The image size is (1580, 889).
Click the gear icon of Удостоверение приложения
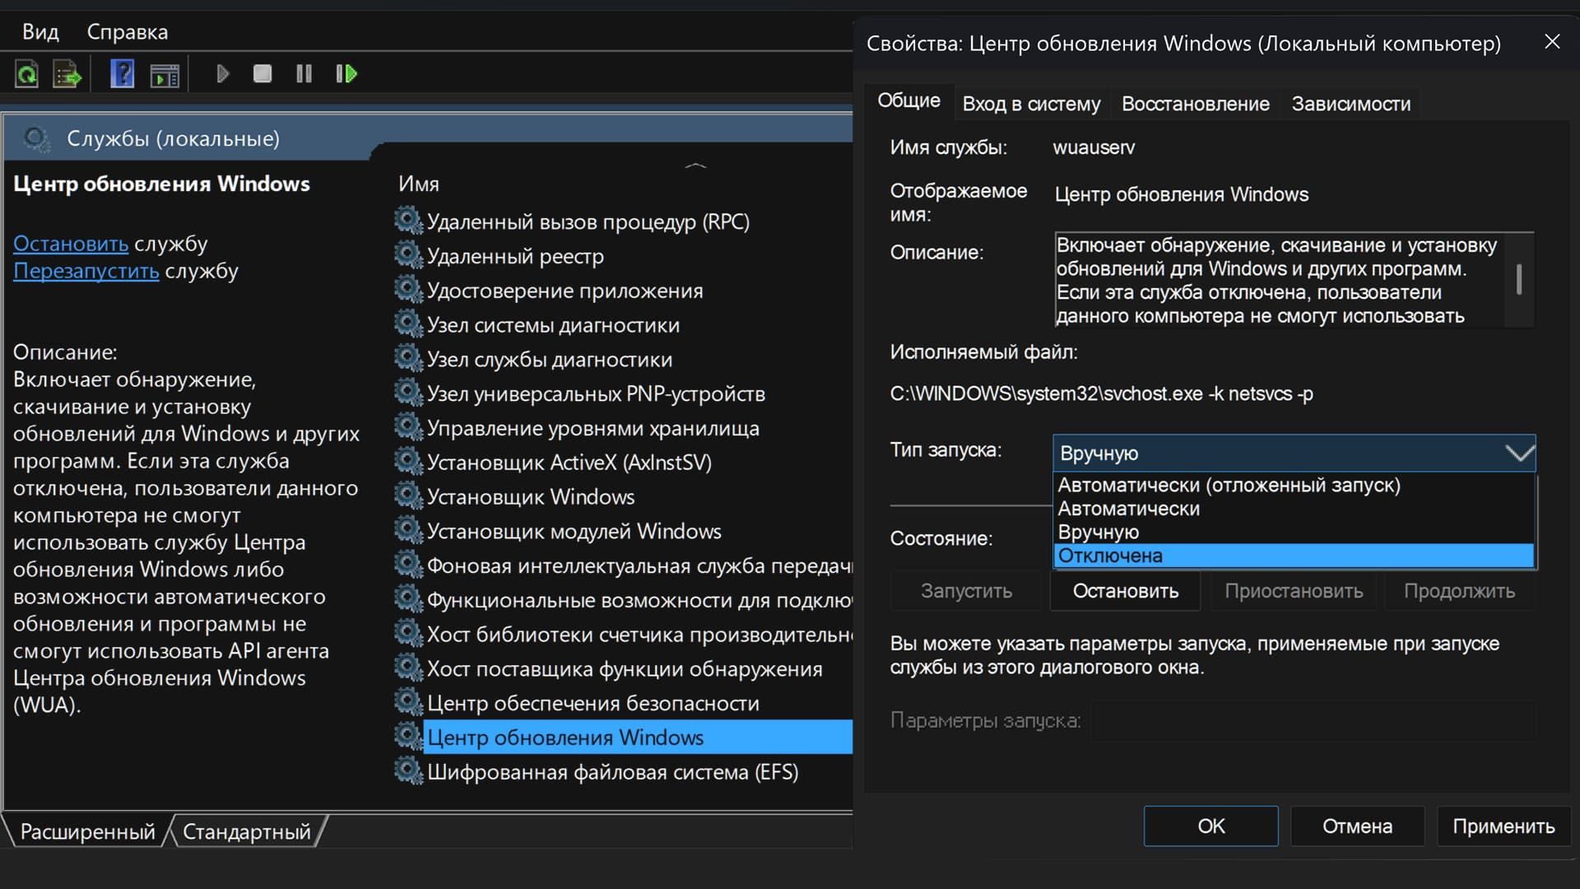(x=408, y=290)
